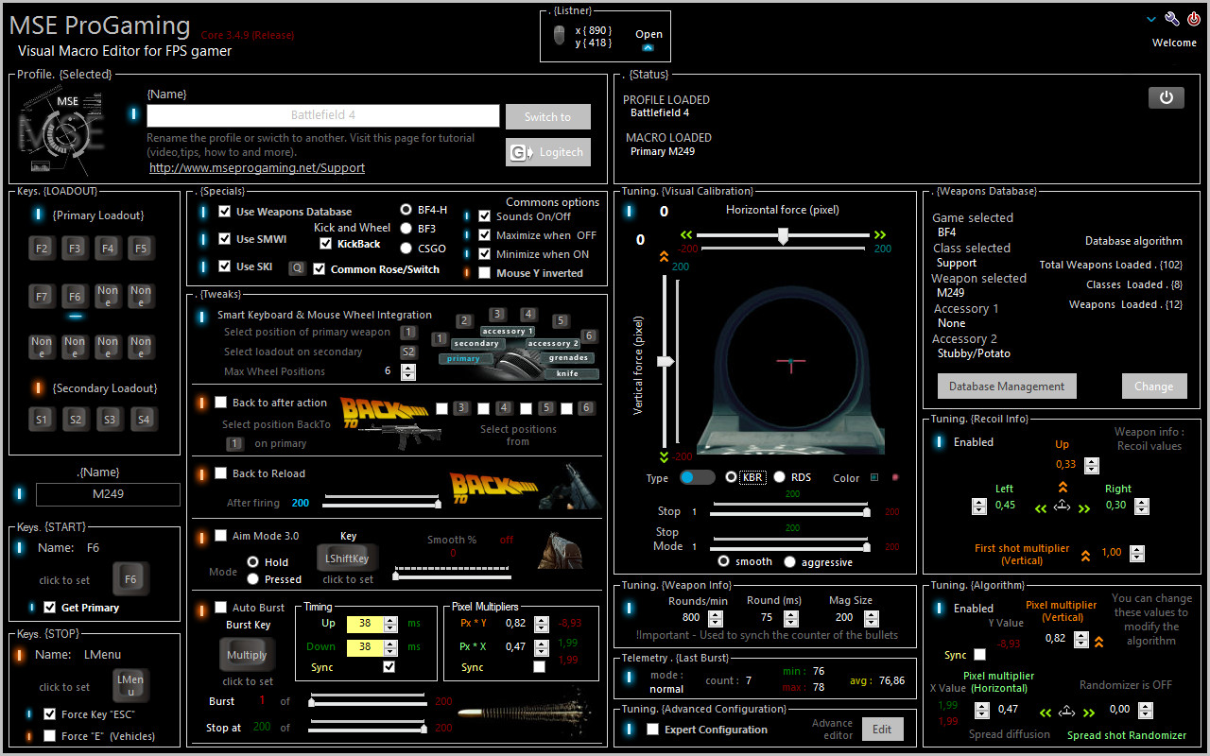Image resolution: width=1210 pixels, height=756 pixels.
Task: Click the red power icon beside the wrench
Action: [x=1194, y=19]
